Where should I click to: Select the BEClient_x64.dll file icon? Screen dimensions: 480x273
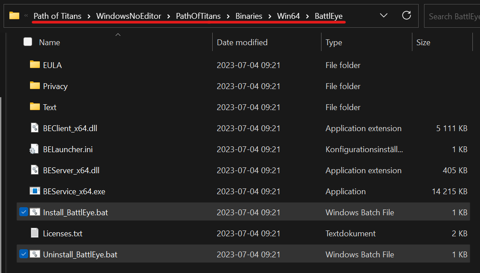(x=35, y=128)
